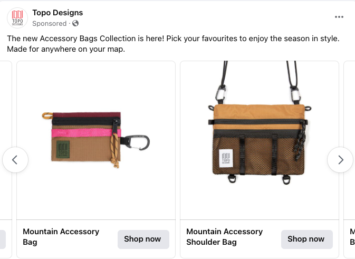Click the globe public audience icon
Viewport: 355px width, 259px height.
75,23
